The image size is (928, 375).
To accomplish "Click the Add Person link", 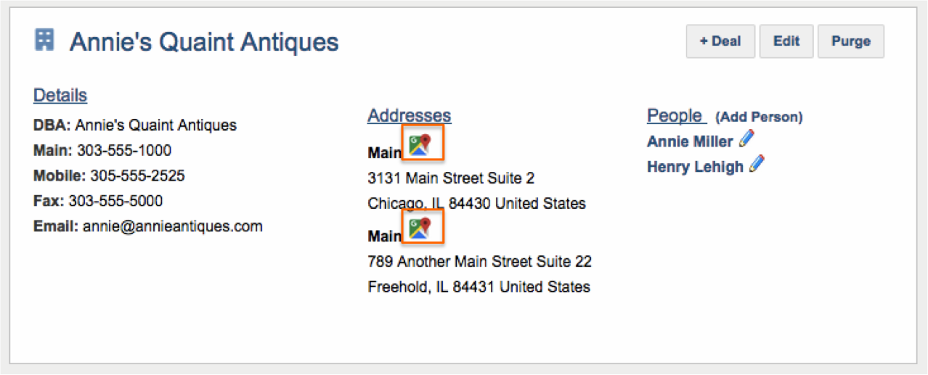I will [759, 117].
